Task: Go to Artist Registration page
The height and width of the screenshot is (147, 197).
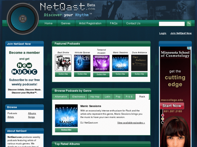Action: [90, 23]
